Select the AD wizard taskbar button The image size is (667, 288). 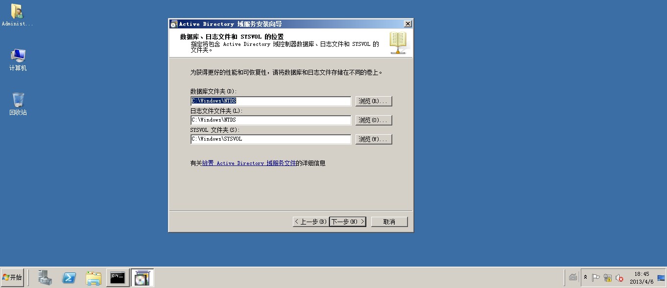[142, 277]
